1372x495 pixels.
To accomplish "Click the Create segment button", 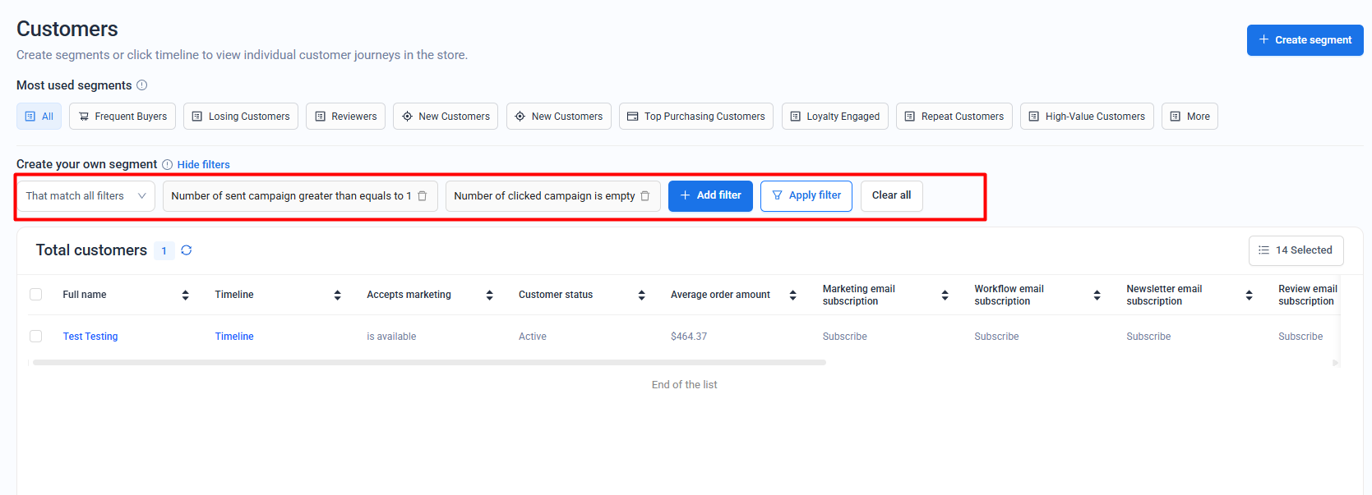I will 1305,40.
